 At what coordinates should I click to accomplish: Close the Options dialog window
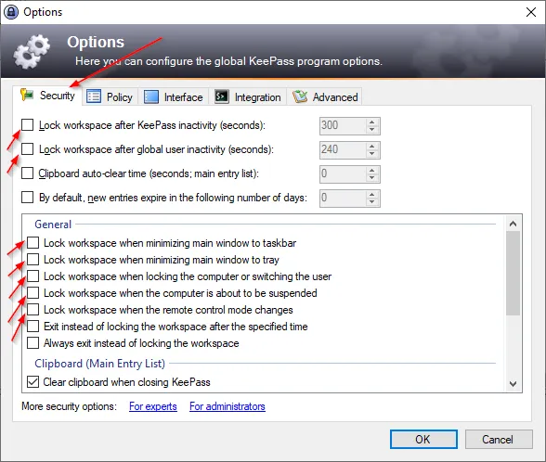click(531, 12)
